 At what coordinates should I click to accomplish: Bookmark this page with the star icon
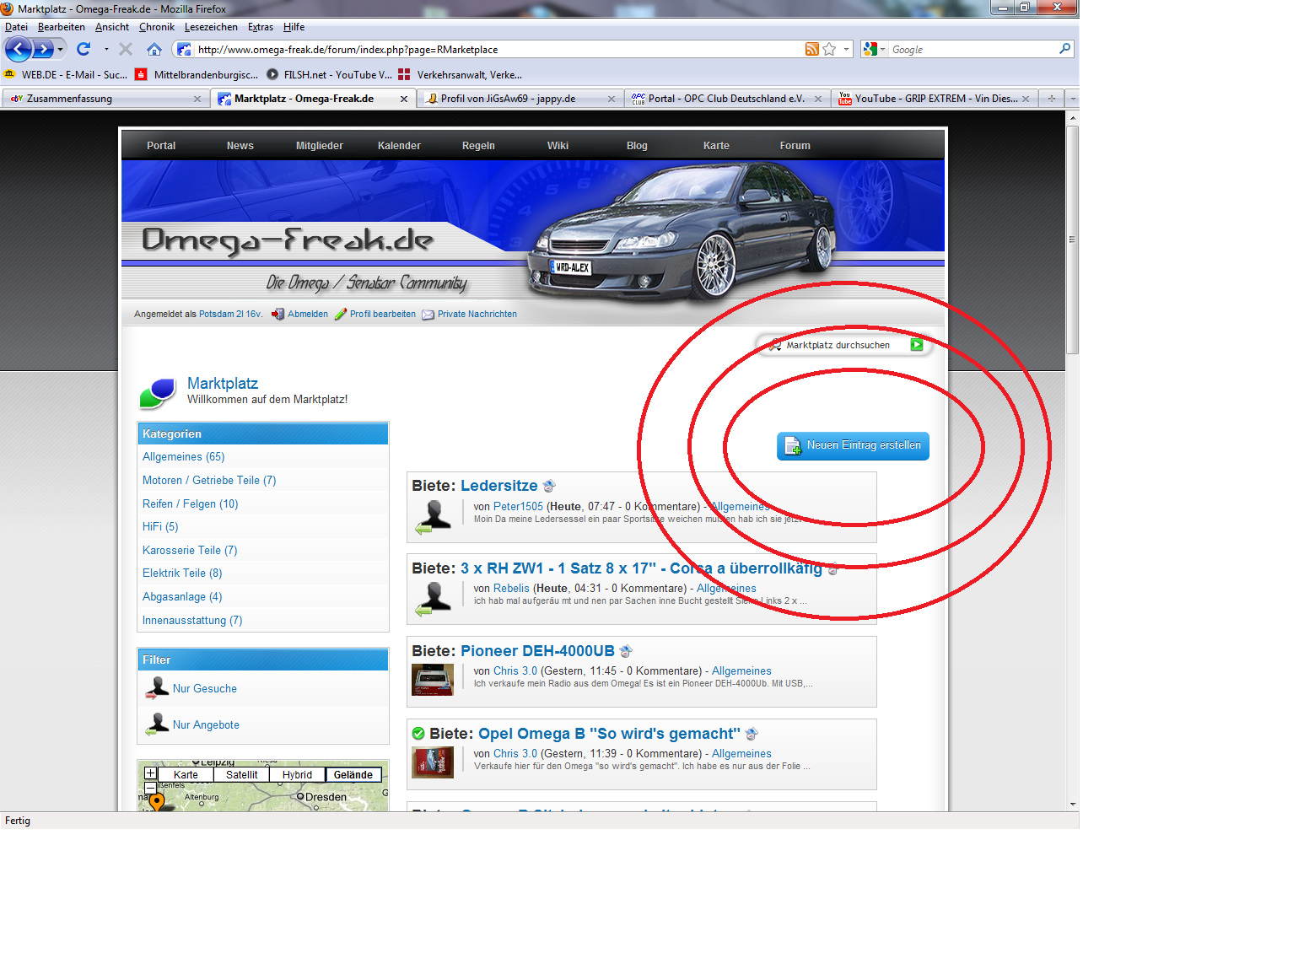pos(829,49)
